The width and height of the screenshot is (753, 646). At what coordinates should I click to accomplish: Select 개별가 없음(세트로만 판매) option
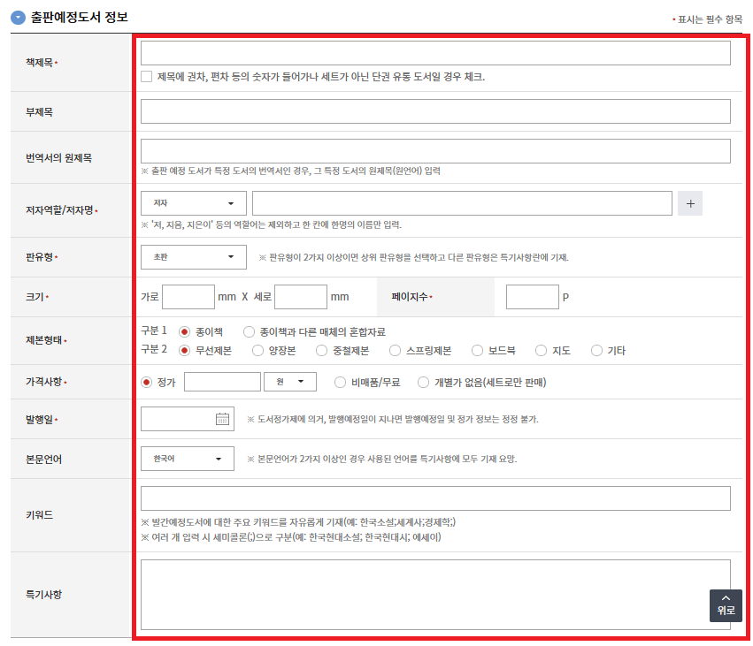click(423, 383)
